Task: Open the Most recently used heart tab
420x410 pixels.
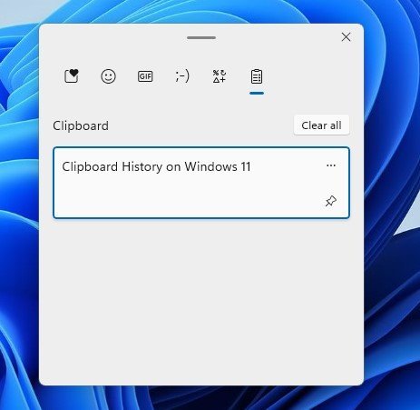Action: click(x=72, y=76)
